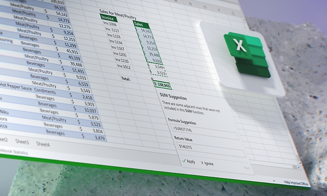Screen dimensions: 327x196
Task: Switch to the Sheet4 tab
Action: pyautogui.click(x=43, y=144)
